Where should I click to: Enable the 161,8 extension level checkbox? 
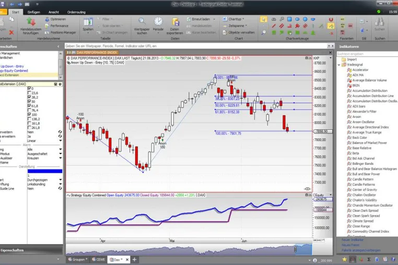point(29,123)
